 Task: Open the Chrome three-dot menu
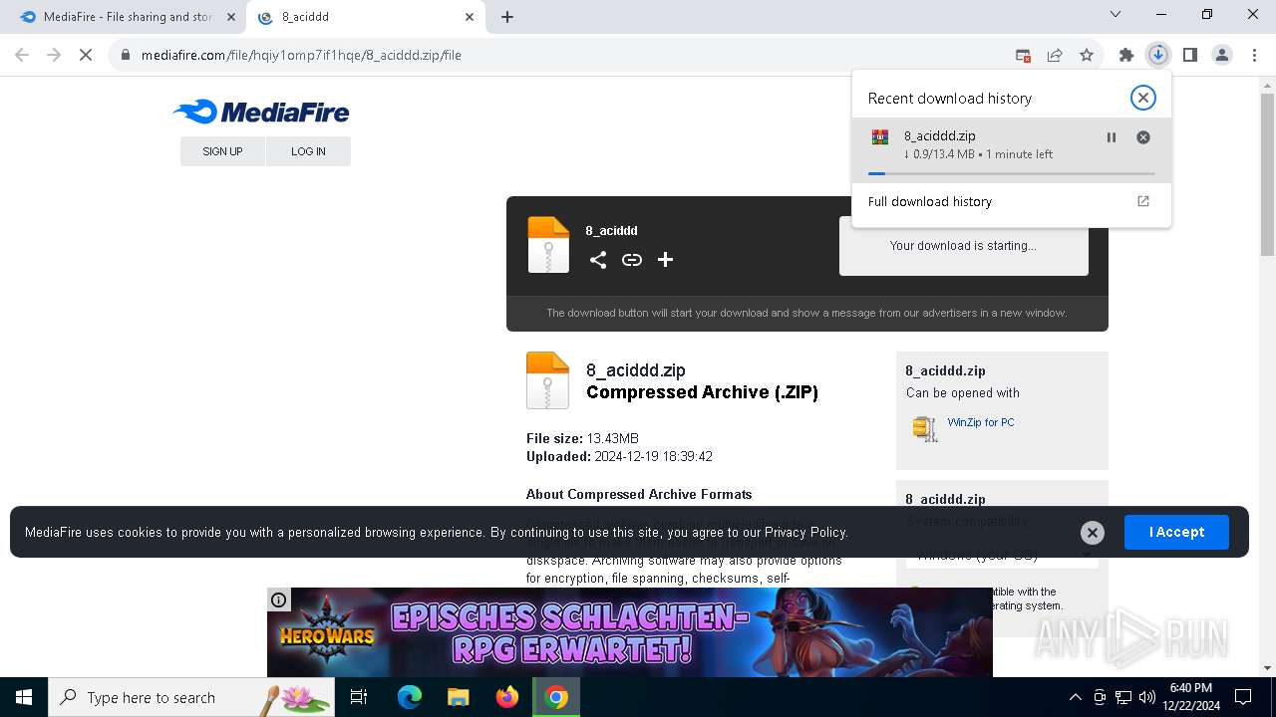pyautogui.click(x=1253, y=55)
